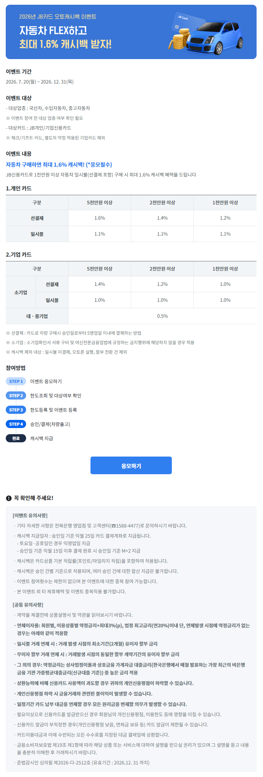The width and height of the screenshot is (263, 777).
Task: Click the 응모하기 apply button
Action: (131, 465)
